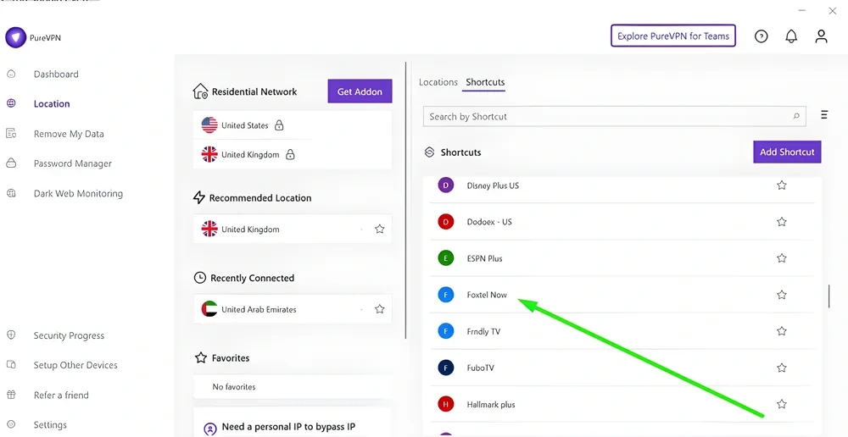Select the ESPN Plus shortcut
Image resolution: width=848 pixels, height=437 pixels.
coord(622,258)
